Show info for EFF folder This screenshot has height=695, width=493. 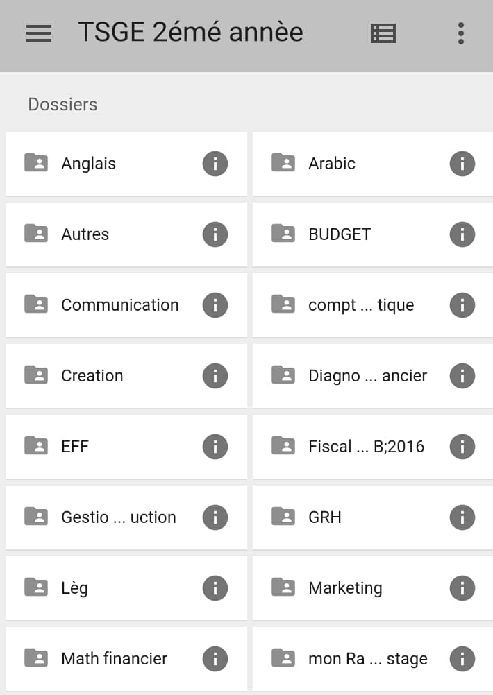[215, 447]
